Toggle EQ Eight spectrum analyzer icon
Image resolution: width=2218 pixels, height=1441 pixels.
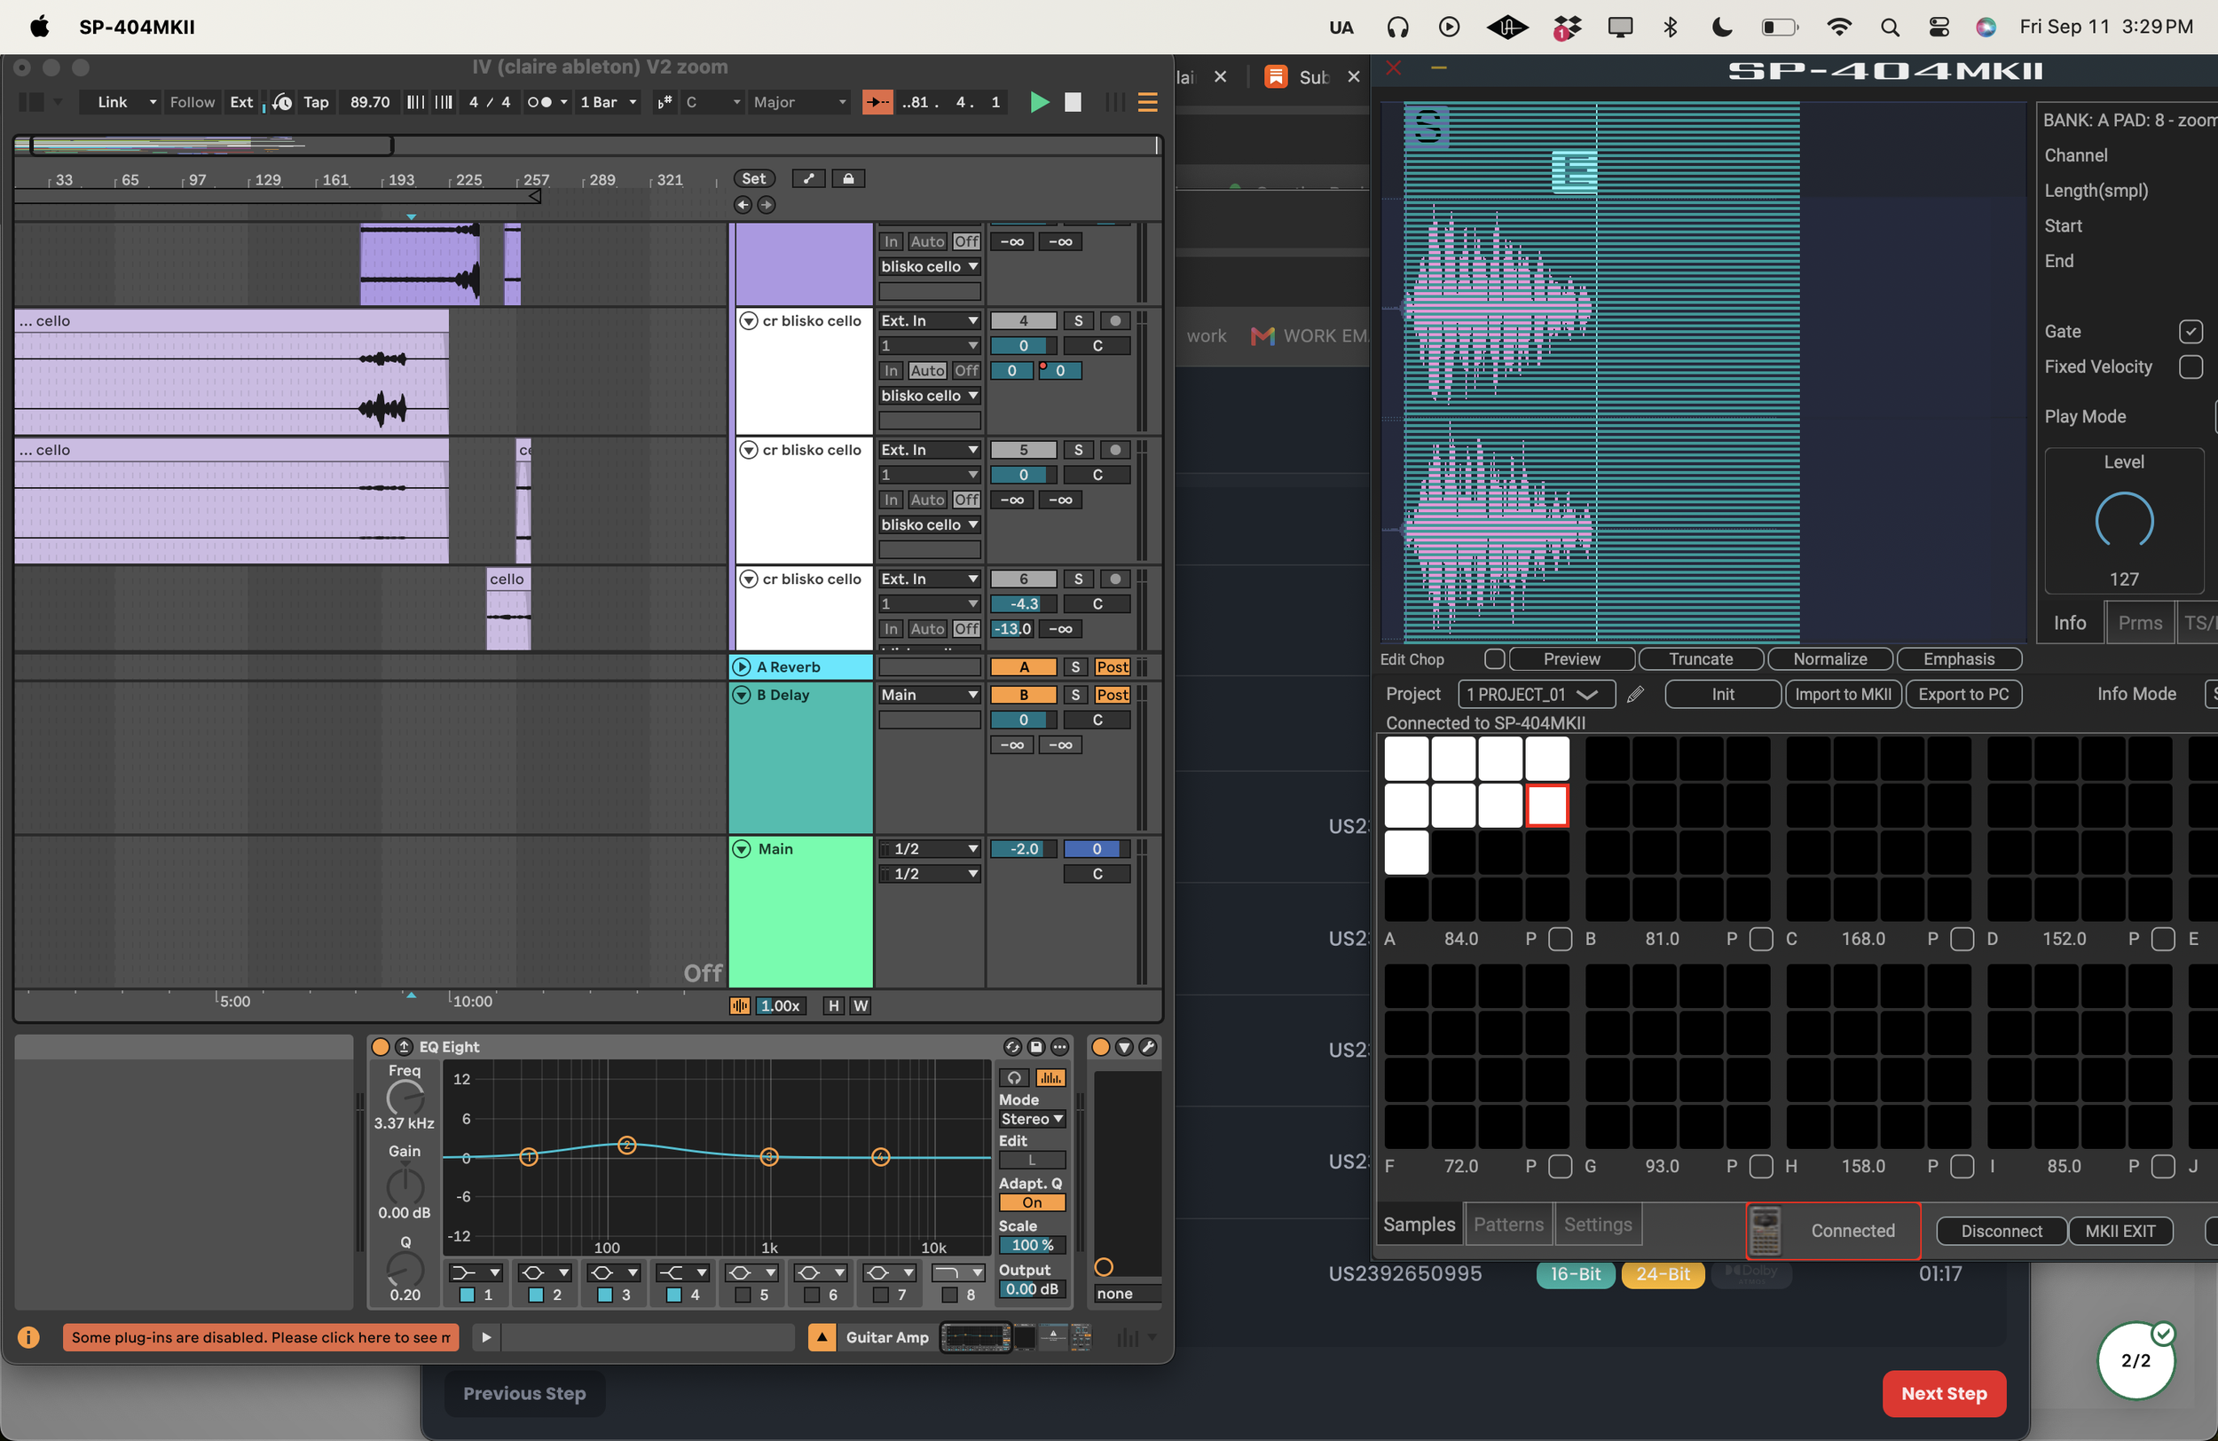pyautogui.click(x=1050, y=1077)
